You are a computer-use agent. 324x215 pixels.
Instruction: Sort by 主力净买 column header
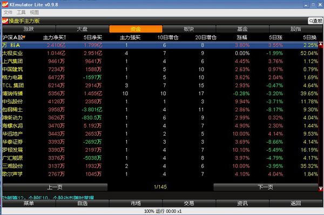(55, 37)
